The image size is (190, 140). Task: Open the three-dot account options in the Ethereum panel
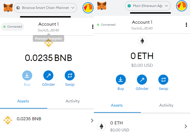pyautogui.click(x=186, y=25)
